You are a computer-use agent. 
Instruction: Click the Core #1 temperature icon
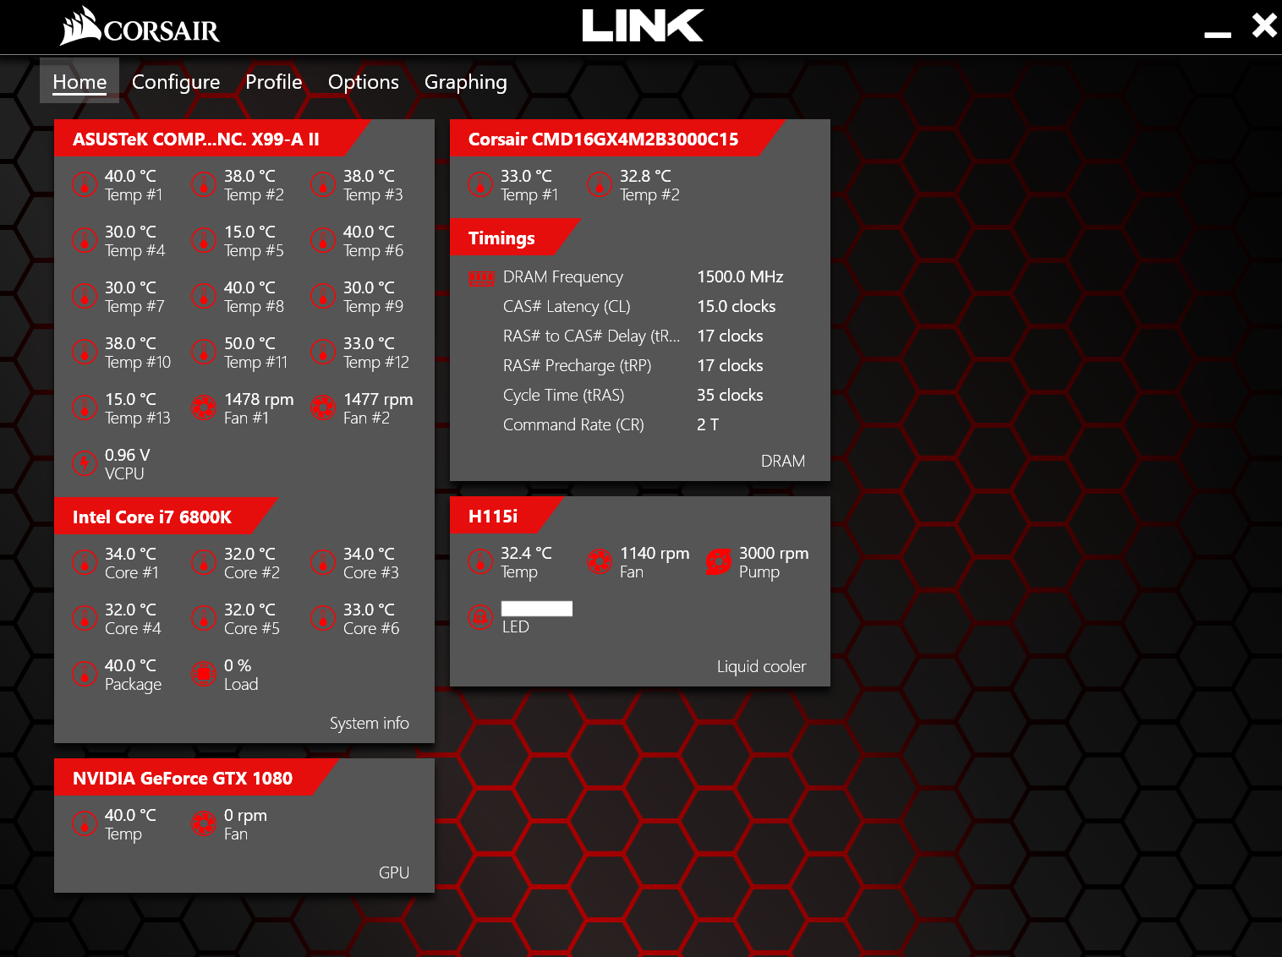pos(85,563)
